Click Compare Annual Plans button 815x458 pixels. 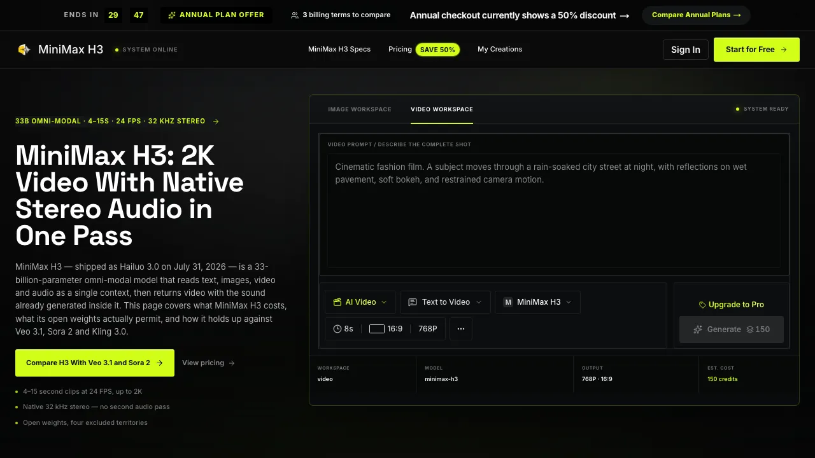click(696, 15)
